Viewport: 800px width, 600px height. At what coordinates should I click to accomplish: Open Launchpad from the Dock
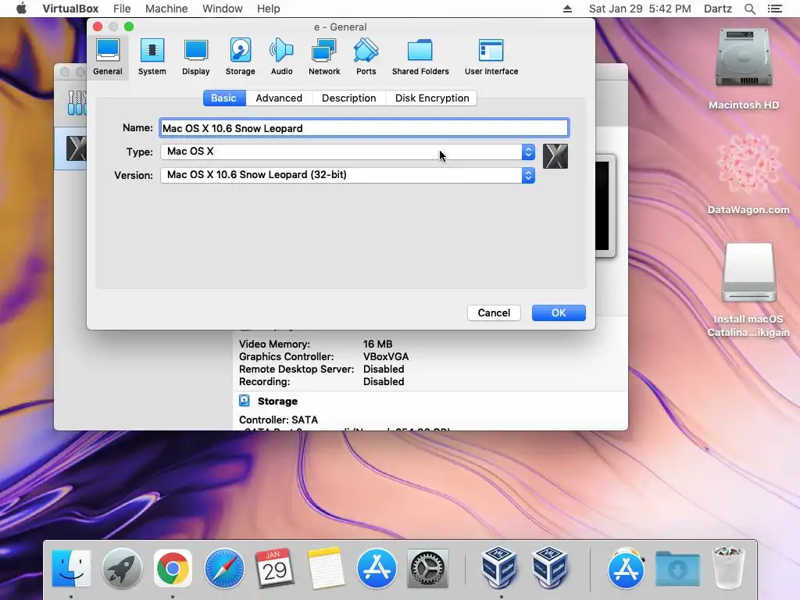(121, 569)
